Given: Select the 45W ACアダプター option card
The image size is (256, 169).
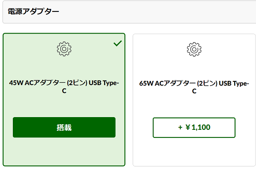Looking at the screenshot, I should click(x=64, y=100).
